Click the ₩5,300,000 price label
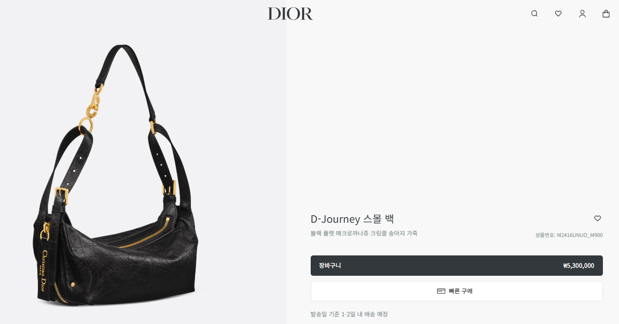 (578, 266)
